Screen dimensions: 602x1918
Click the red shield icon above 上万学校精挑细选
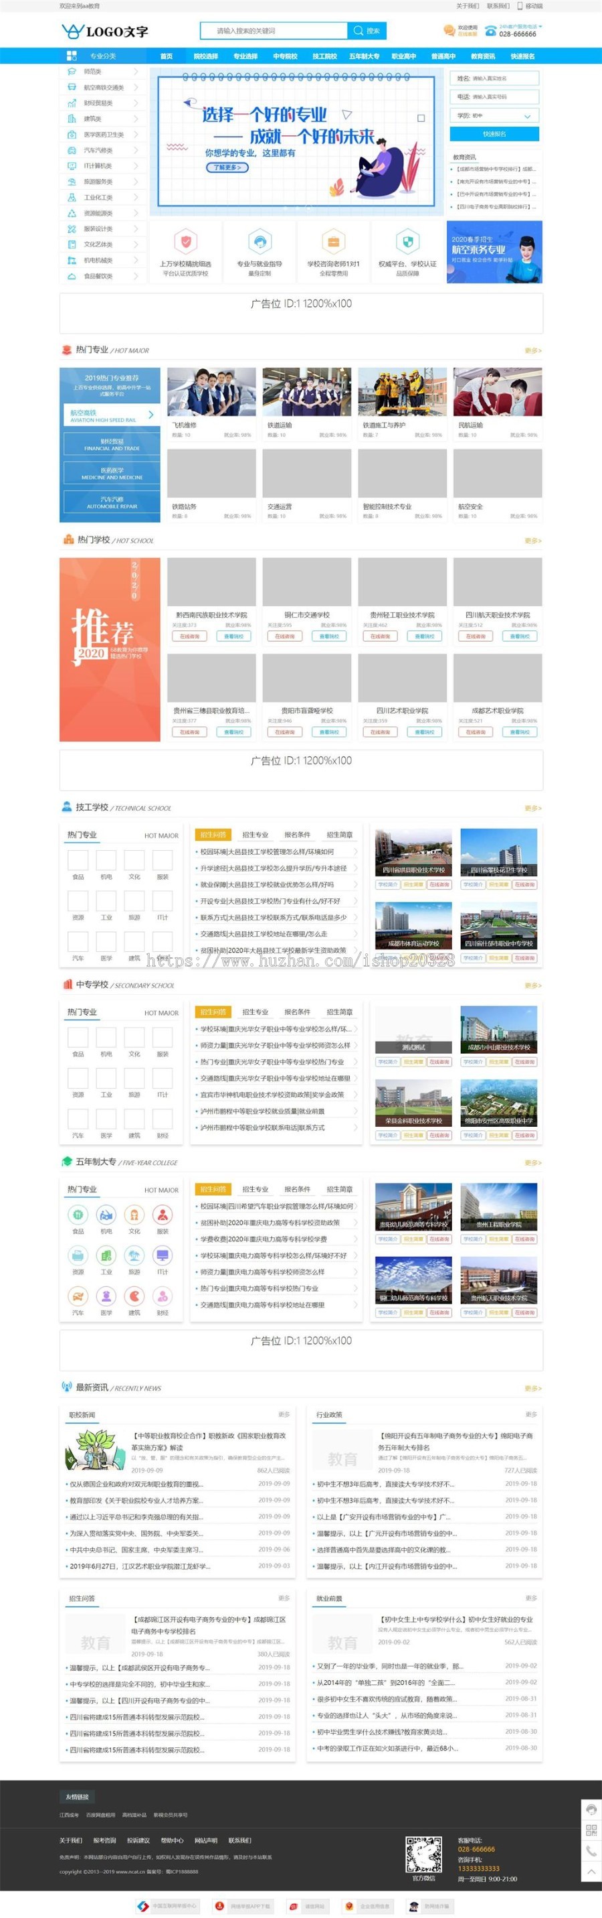(186, 241)
